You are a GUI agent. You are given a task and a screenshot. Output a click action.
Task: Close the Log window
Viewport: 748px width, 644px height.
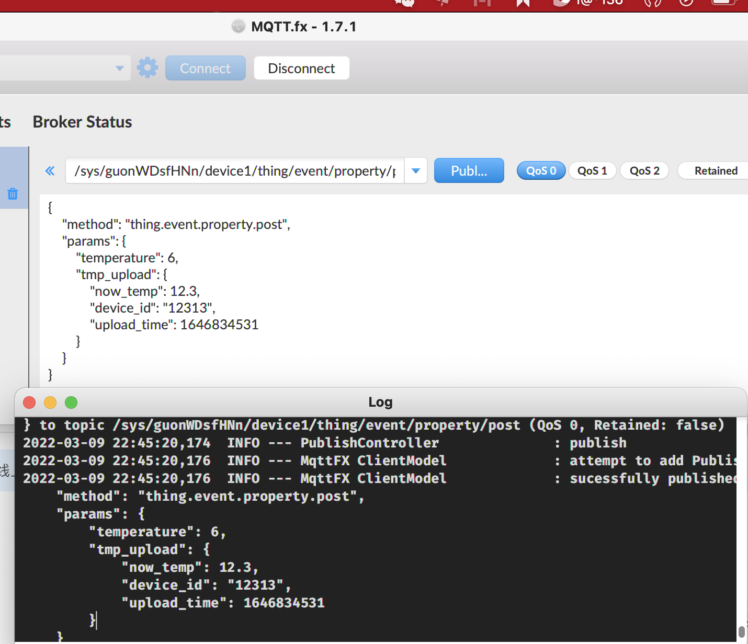(x=29, y=402)
